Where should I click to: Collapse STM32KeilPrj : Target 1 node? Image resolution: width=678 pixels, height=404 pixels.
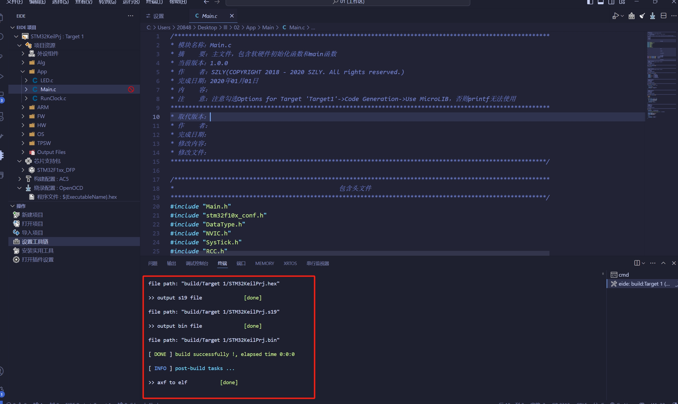[16, 36]
